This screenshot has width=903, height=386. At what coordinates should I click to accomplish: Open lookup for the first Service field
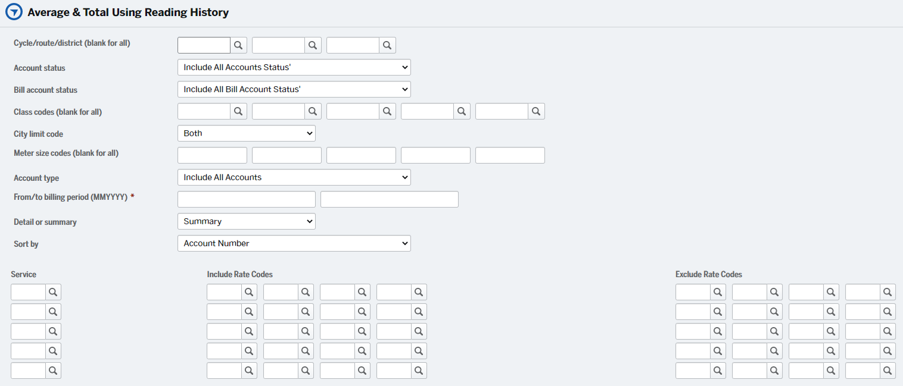point(53,292)
